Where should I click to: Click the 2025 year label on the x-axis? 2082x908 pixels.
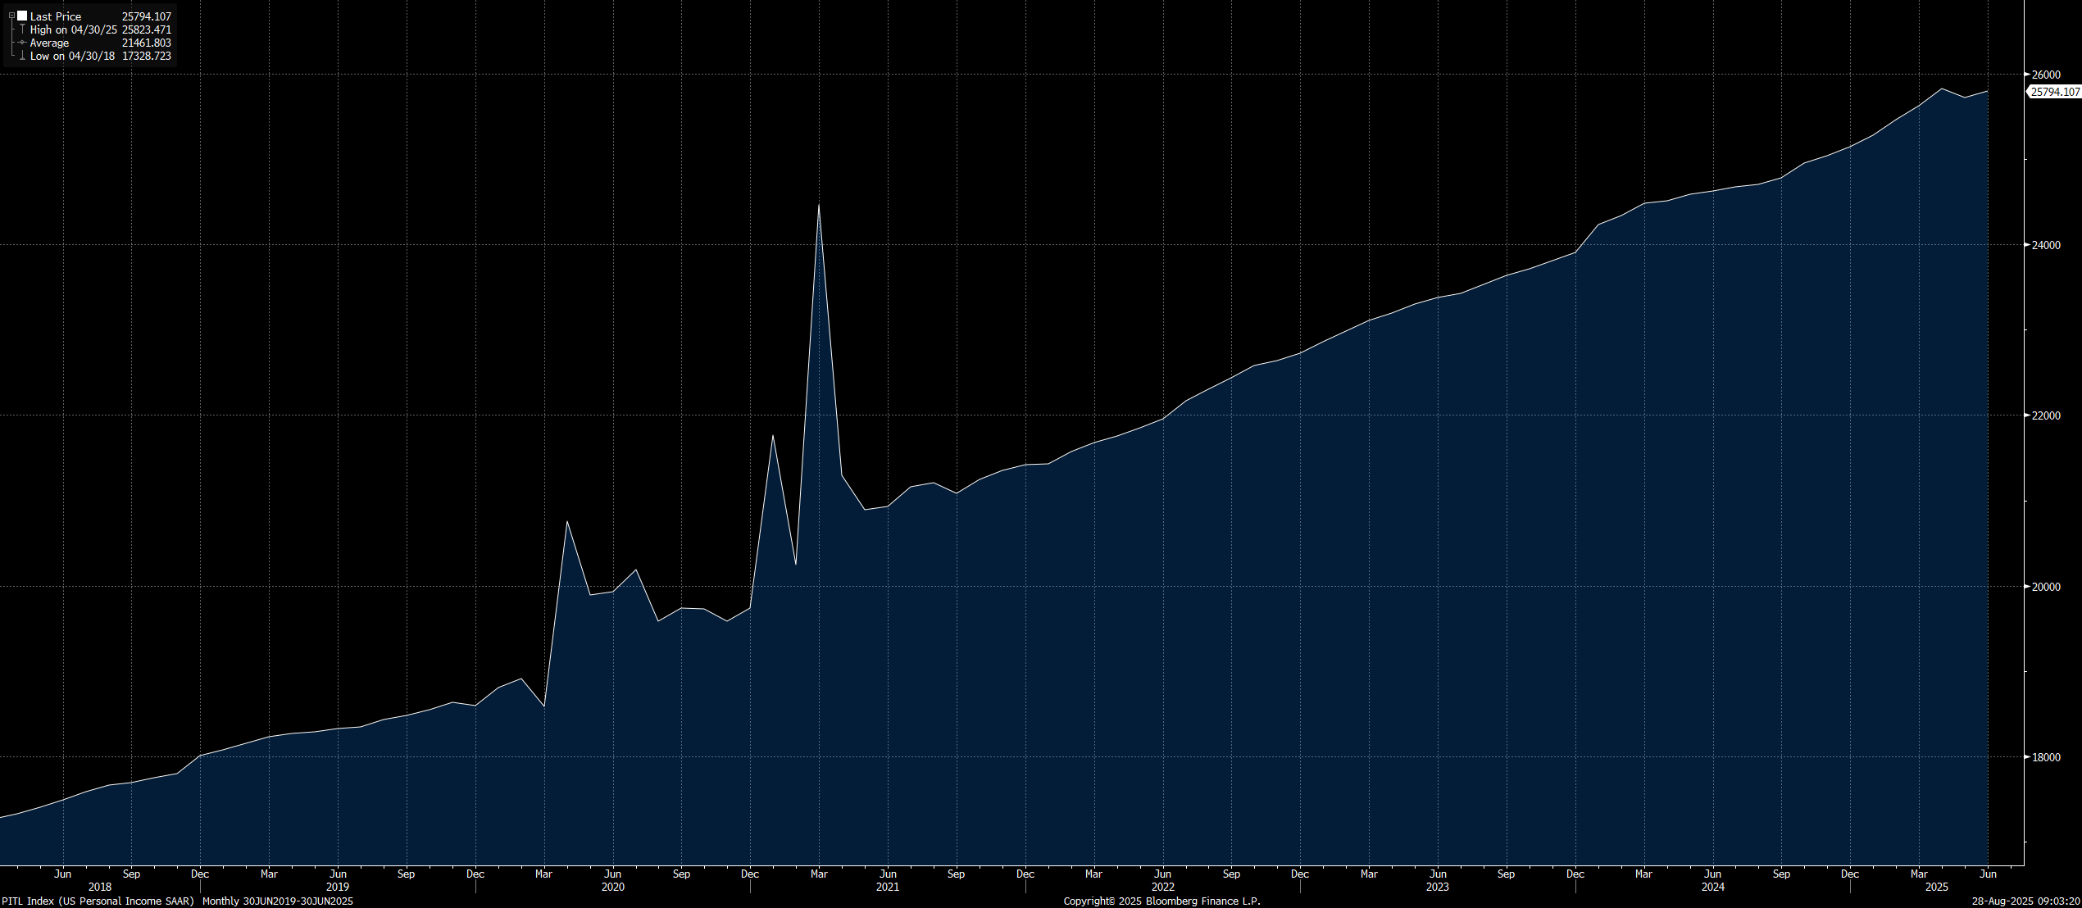[x=1936, y=887]
